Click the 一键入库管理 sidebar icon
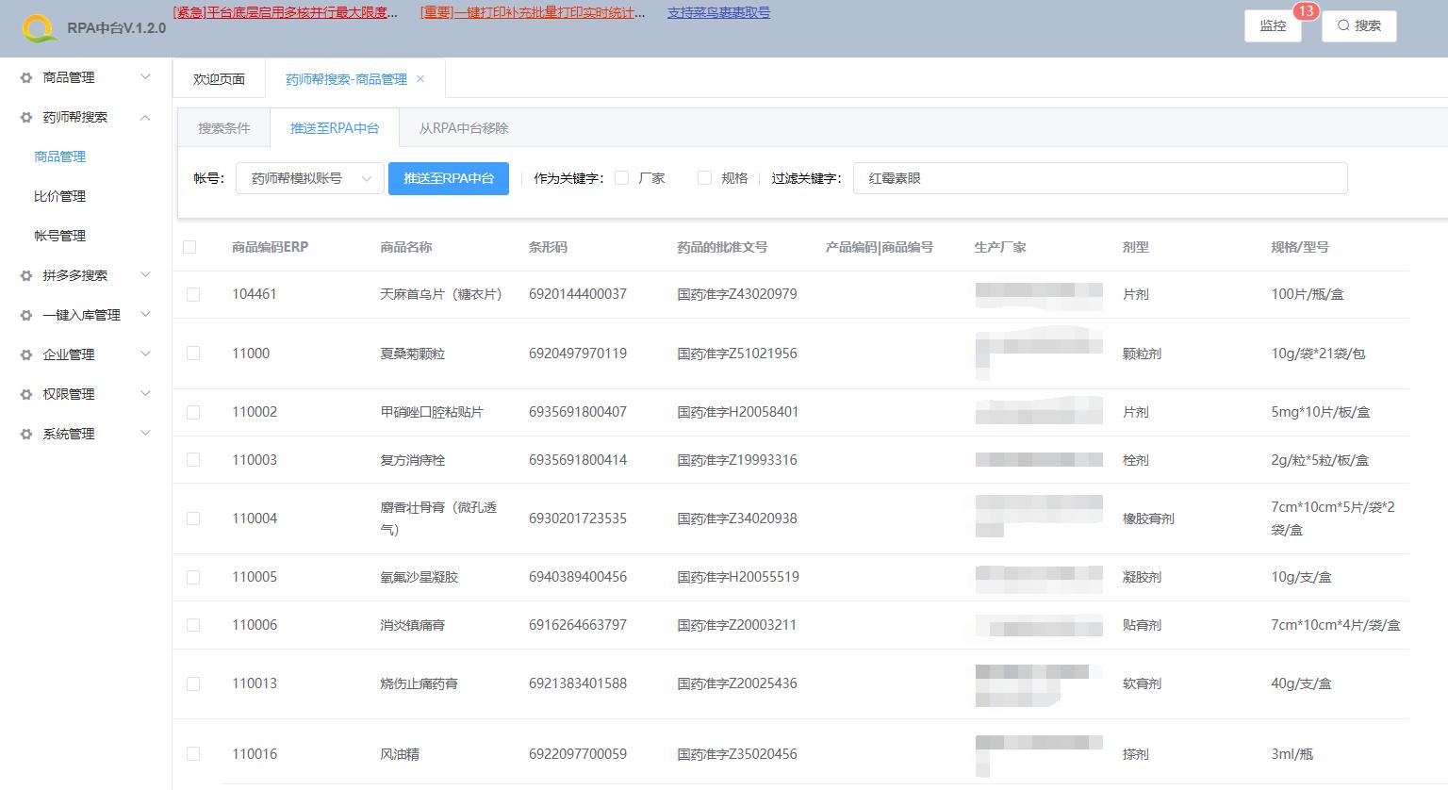1448x790 pixels. (x=25, y=315)
